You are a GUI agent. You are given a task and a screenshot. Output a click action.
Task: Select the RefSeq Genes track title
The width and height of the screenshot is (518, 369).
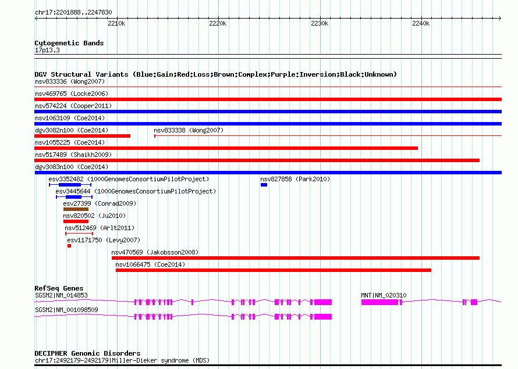coord(59,288)
